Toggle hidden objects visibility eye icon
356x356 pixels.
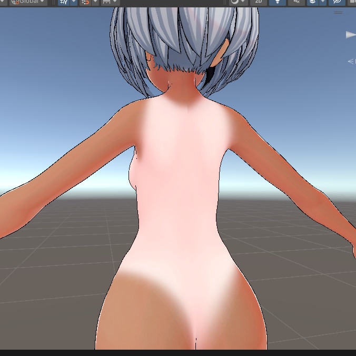pos(337,2)
